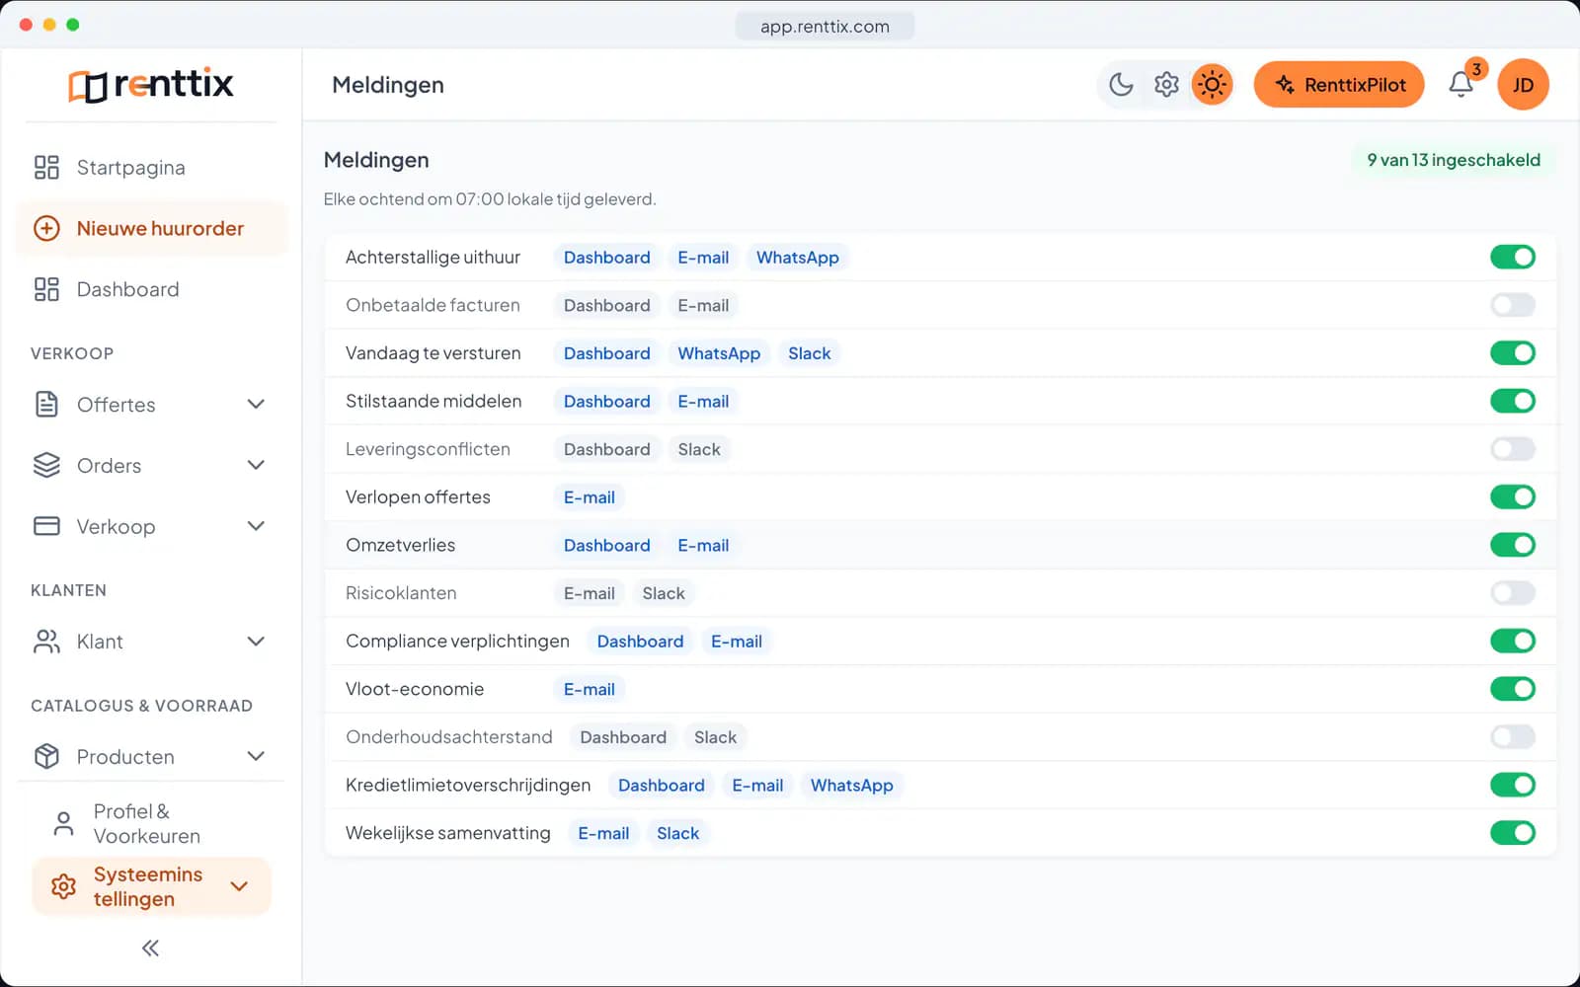Screen dimensions: 1580x987
Task: Open Profiel & Voorkeuren
Action: pyautogui.click(x=151, y=824)
